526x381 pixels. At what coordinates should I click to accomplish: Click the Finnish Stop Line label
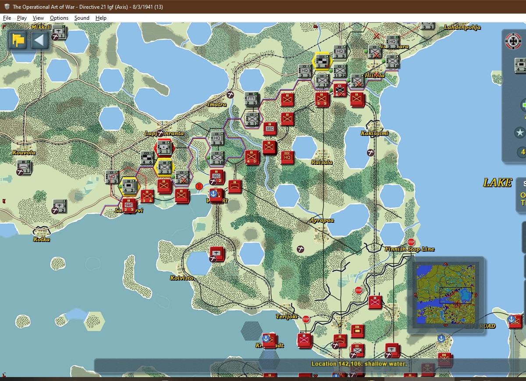pos(409,249)
